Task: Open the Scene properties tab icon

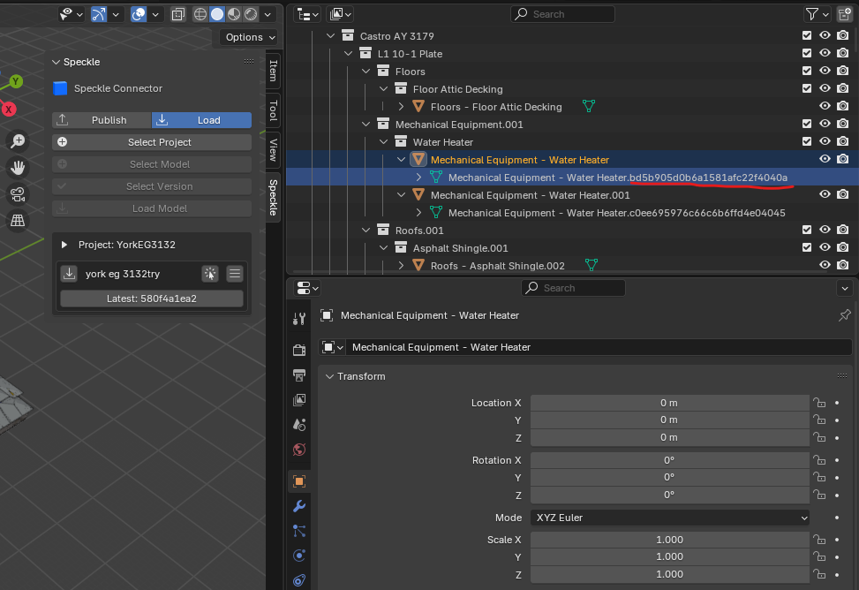Action: click(299, 425)
